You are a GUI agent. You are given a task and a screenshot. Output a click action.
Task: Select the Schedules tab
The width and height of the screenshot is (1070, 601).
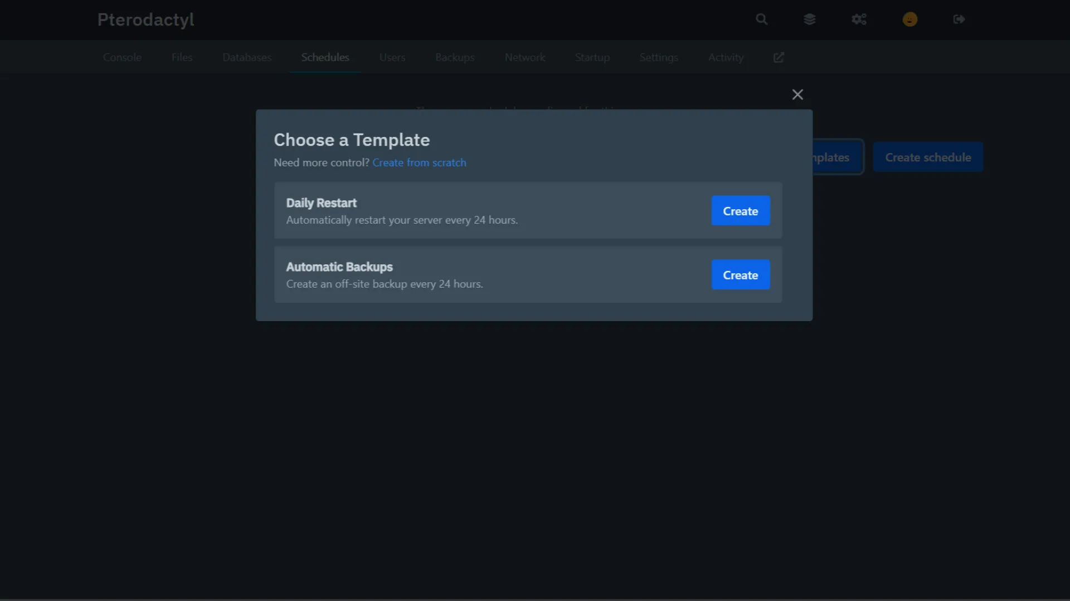pyautogui.click(x=325, y=57)
